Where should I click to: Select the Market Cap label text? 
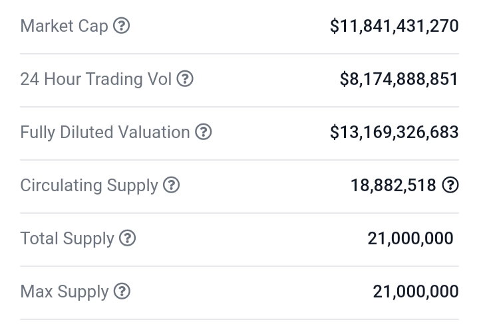(x=64, y=27)
